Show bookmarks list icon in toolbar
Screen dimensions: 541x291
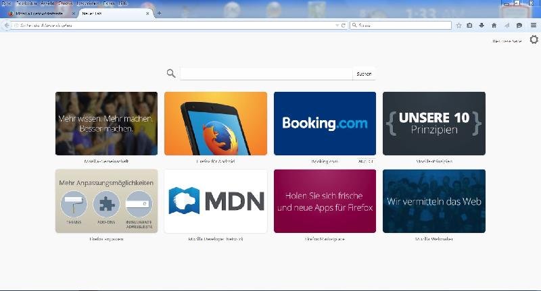(x=469, y=26)
